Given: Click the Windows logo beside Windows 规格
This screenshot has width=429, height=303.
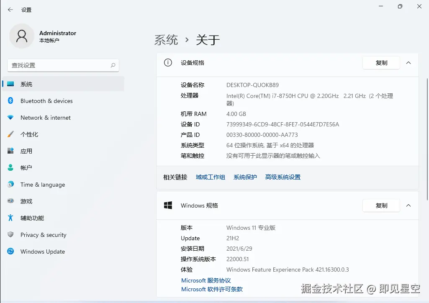Looking at the screenshot, I should pyautogui.click(x=168, y=205).
